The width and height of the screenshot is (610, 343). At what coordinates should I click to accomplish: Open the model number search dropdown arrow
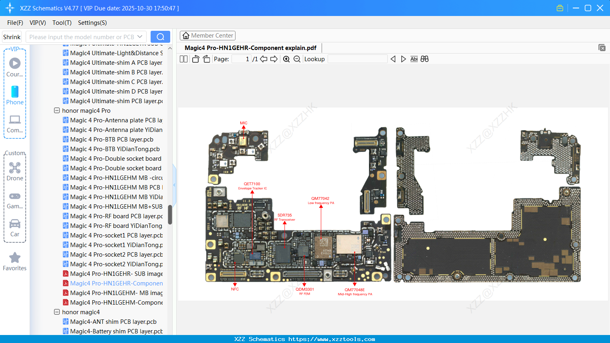tap(140, 37)
